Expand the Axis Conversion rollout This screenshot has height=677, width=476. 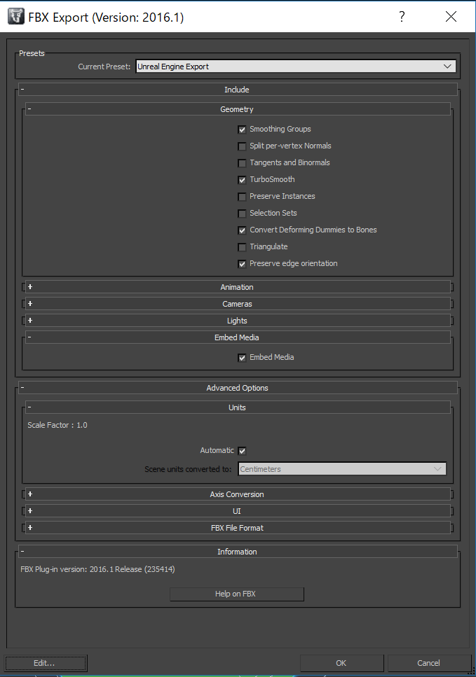tap(238, 494)
